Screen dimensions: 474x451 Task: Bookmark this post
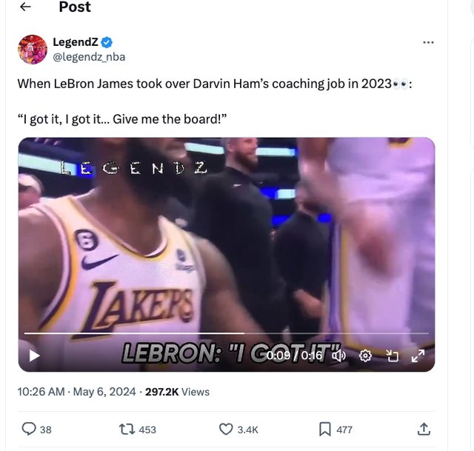[x=324, y=429]
